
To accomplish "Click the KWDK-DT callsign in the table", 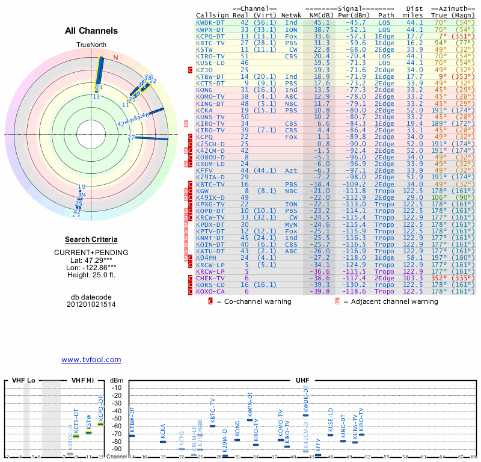I will (x=210, y=22).
